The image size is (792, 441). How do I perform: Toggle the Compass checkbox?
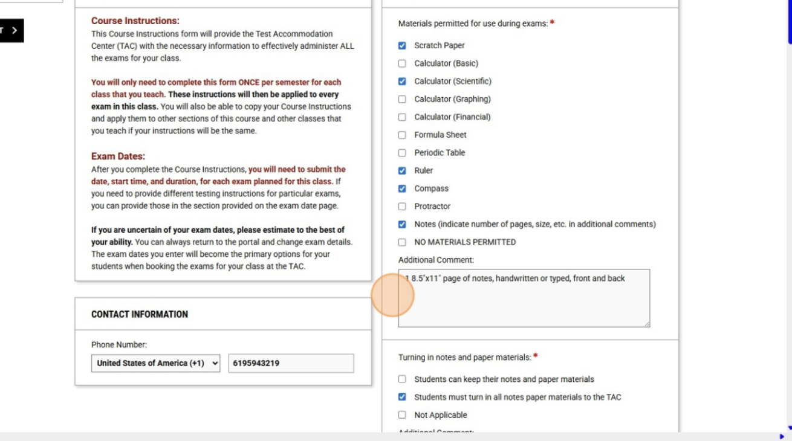tap(402, 188)
